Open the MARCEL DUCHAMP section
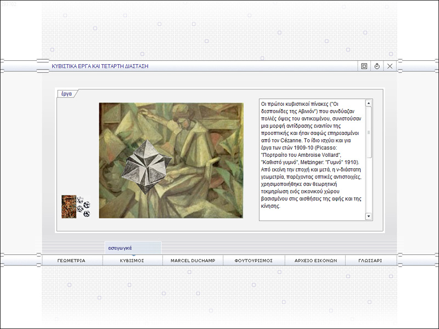 click(x=193, y=260)
